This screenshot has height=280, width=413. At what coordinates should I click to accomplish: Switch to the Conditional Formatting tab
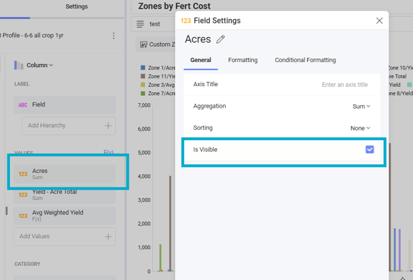click(x=305, y=60)
